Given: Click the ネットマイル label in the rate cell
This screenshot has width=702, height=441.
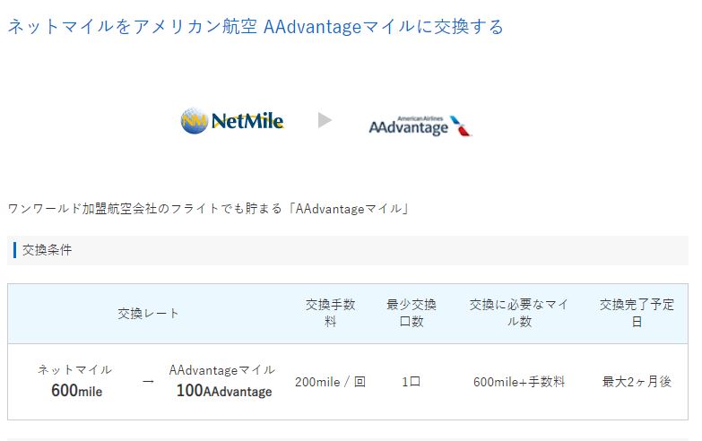Looking at the screenshot, I should click(74, 370).
